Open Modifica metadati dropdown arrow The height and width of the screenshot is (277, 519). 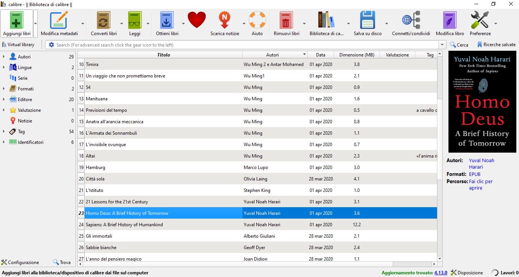click(83, 24)
